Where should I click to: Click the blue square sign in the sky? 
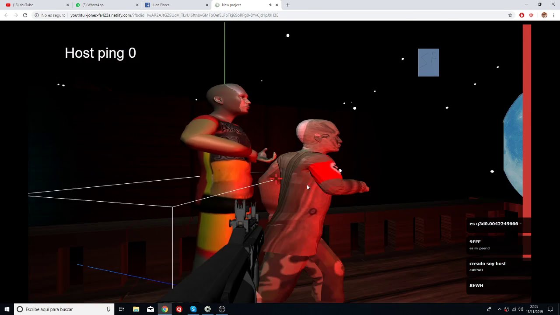click(x=428, y=63)
